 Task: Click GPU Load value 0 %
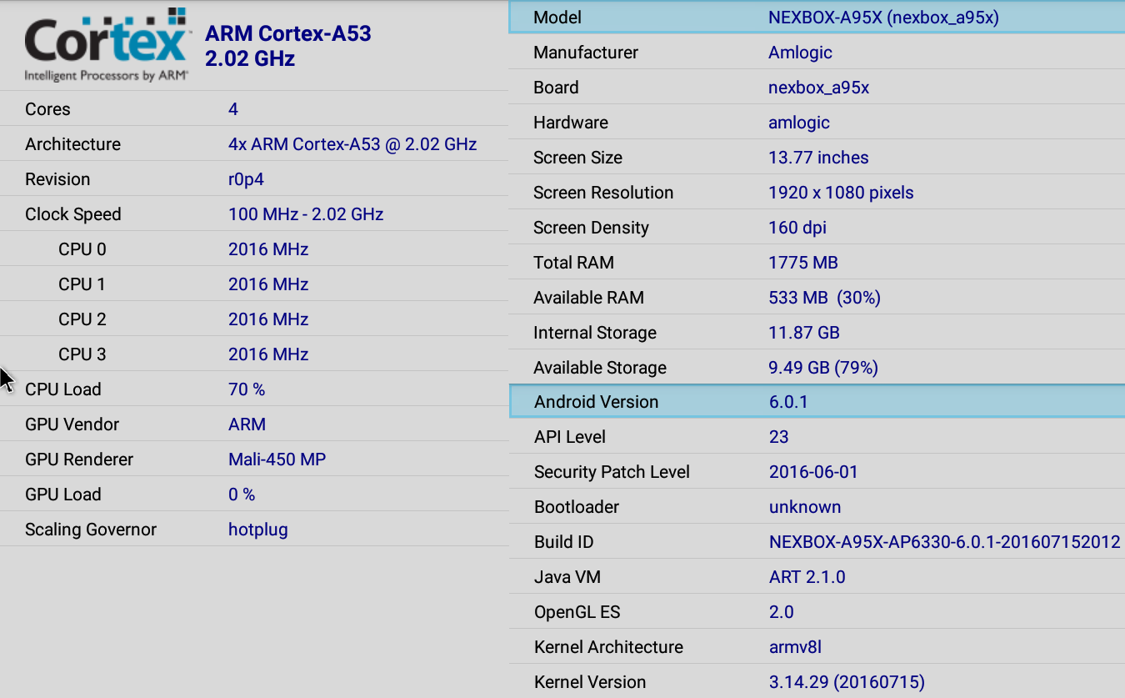242,495
